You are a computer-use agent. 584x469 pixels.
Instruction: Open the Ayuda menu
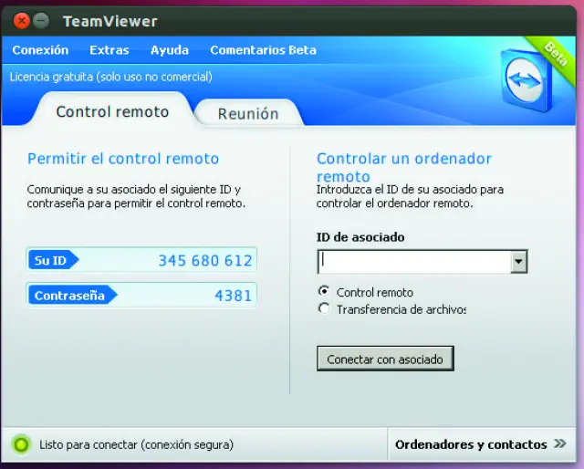pyautogui.click(x=170, y=50)
